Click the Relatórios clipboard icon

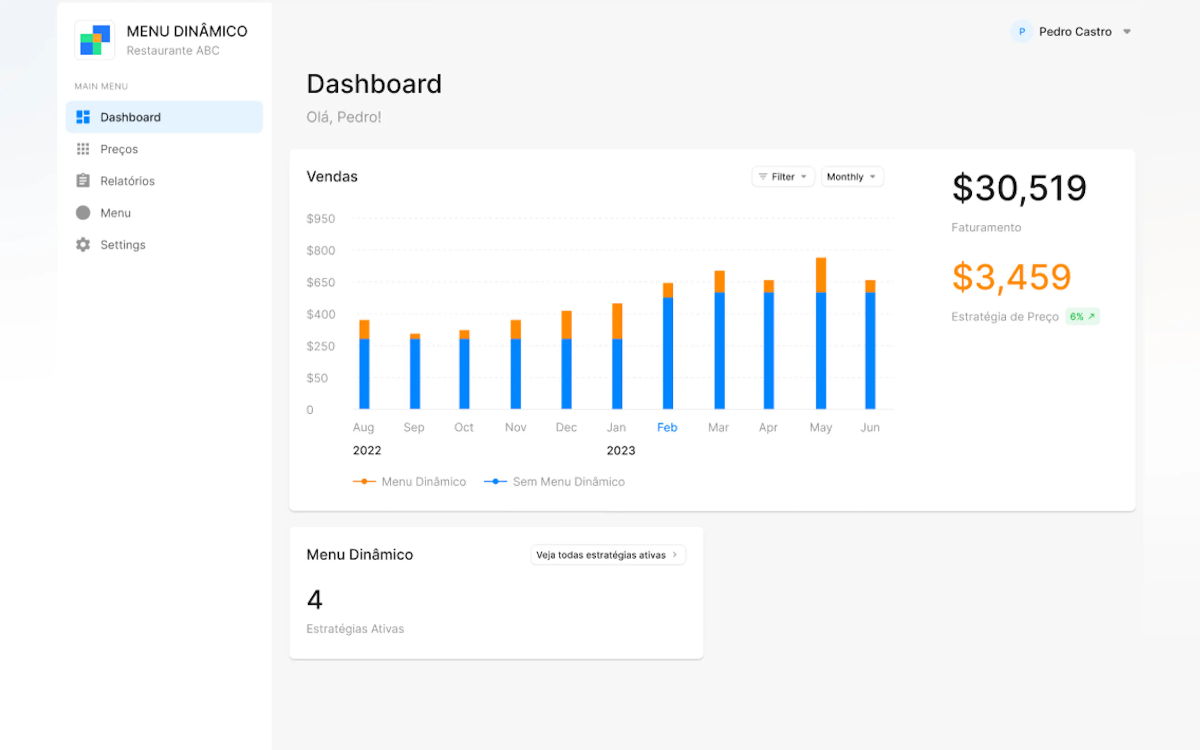pos(83,180)
